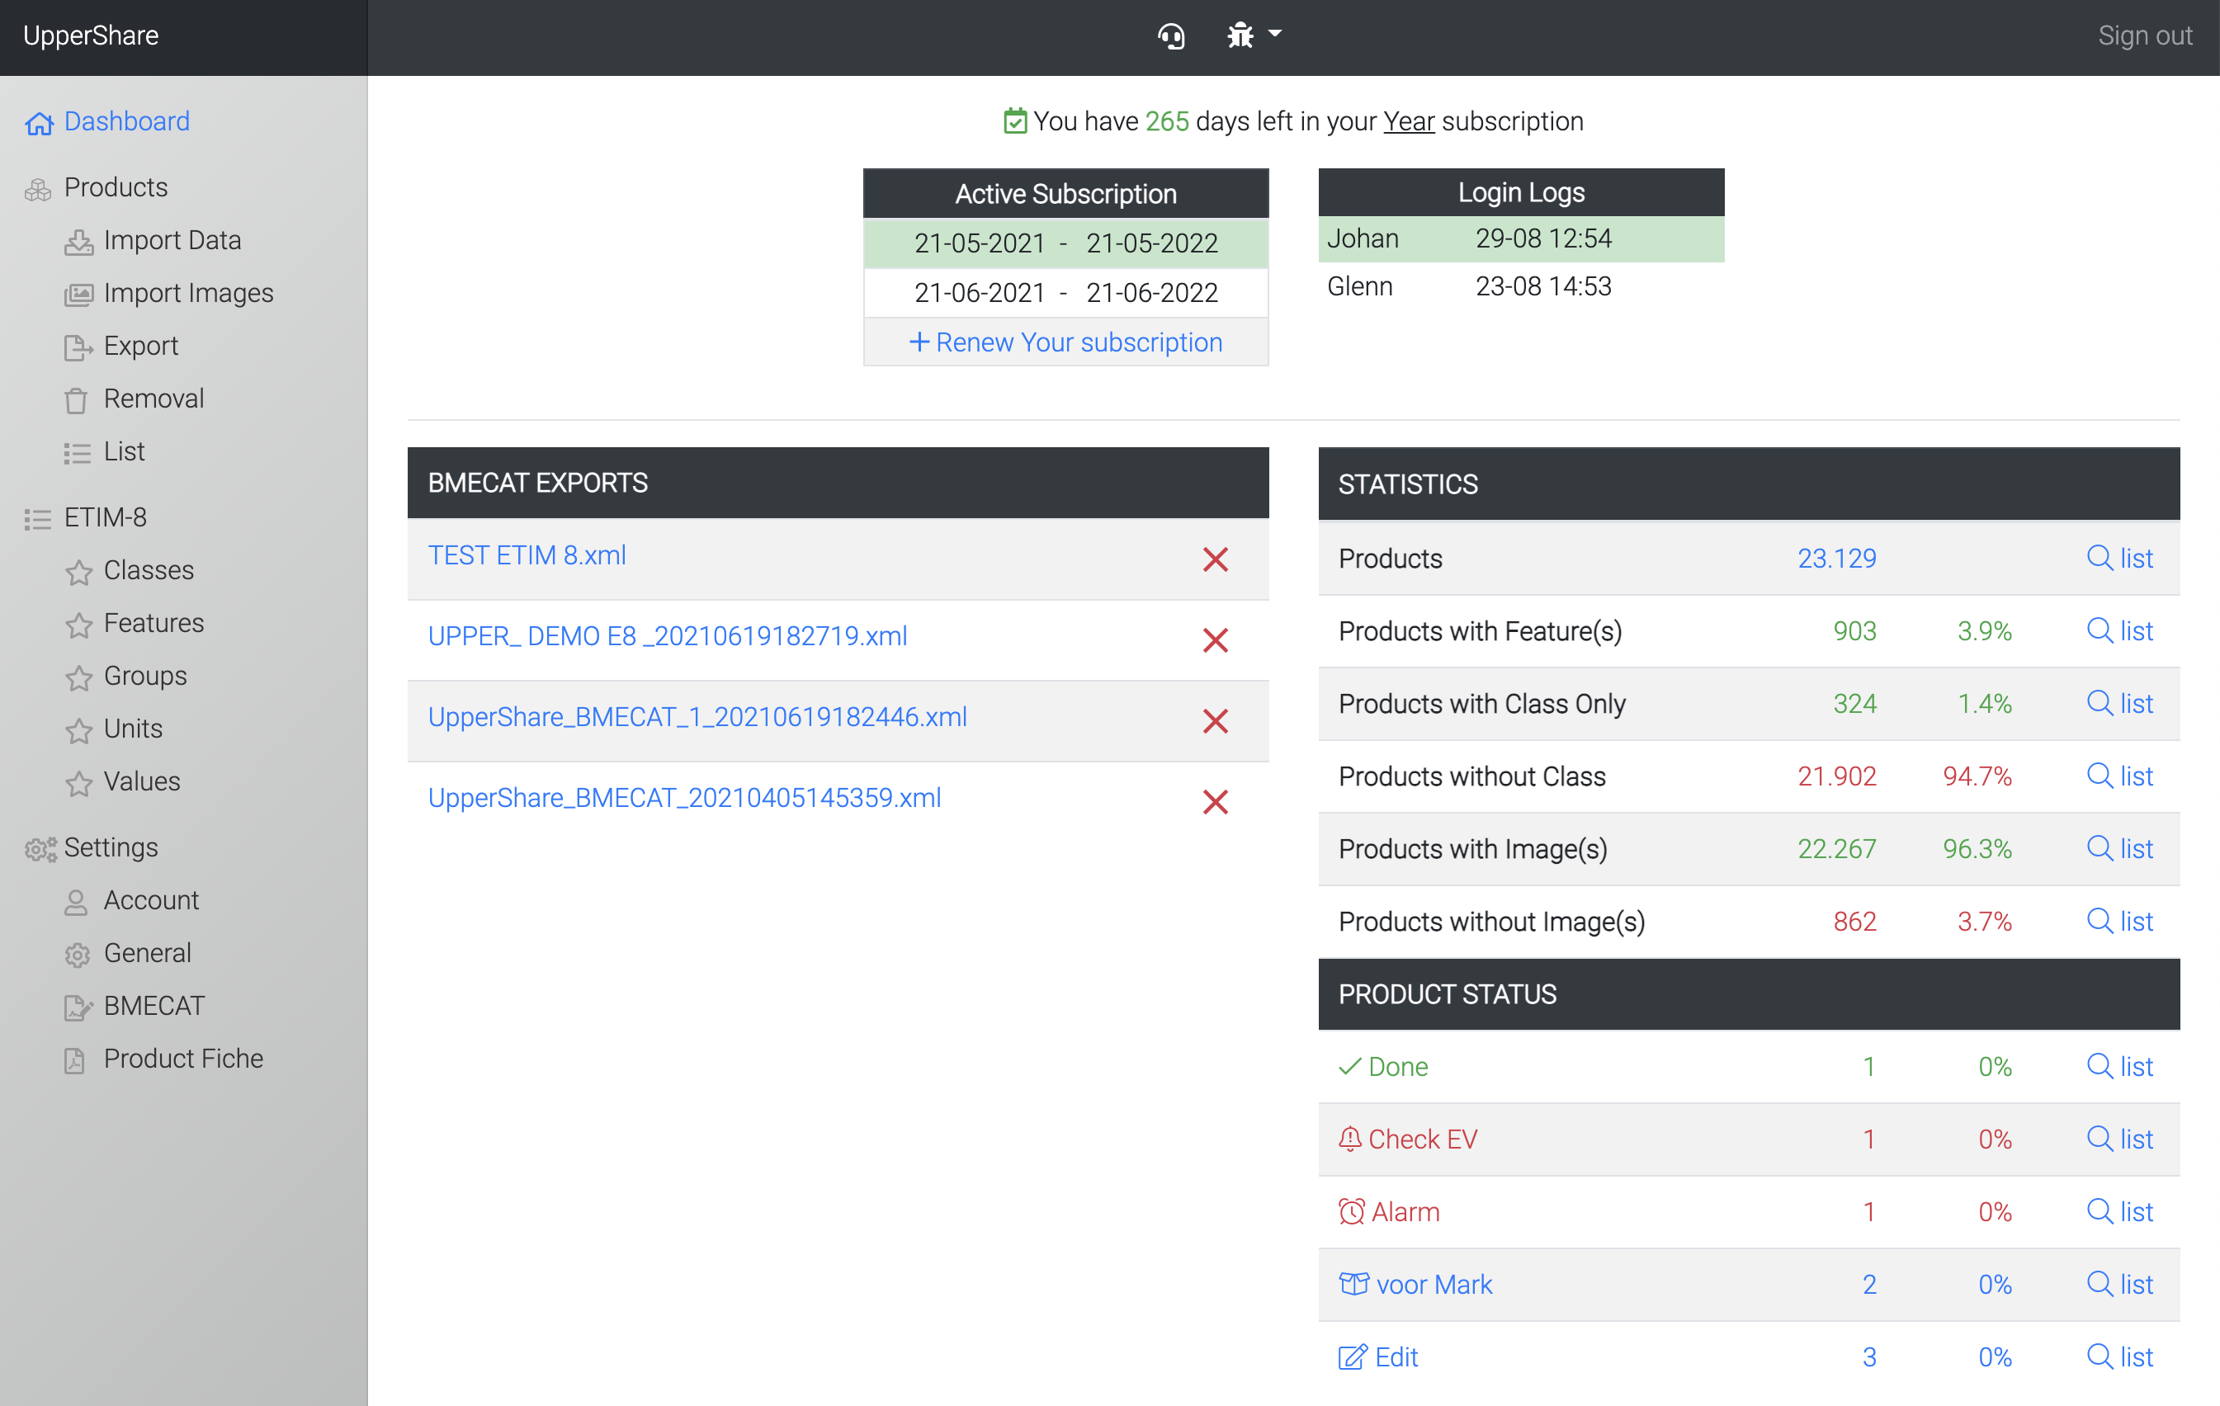The width and height of the screenshot is (2220, 1406).
Task: Open Import Data in sidebar
Action: point(172,240)
